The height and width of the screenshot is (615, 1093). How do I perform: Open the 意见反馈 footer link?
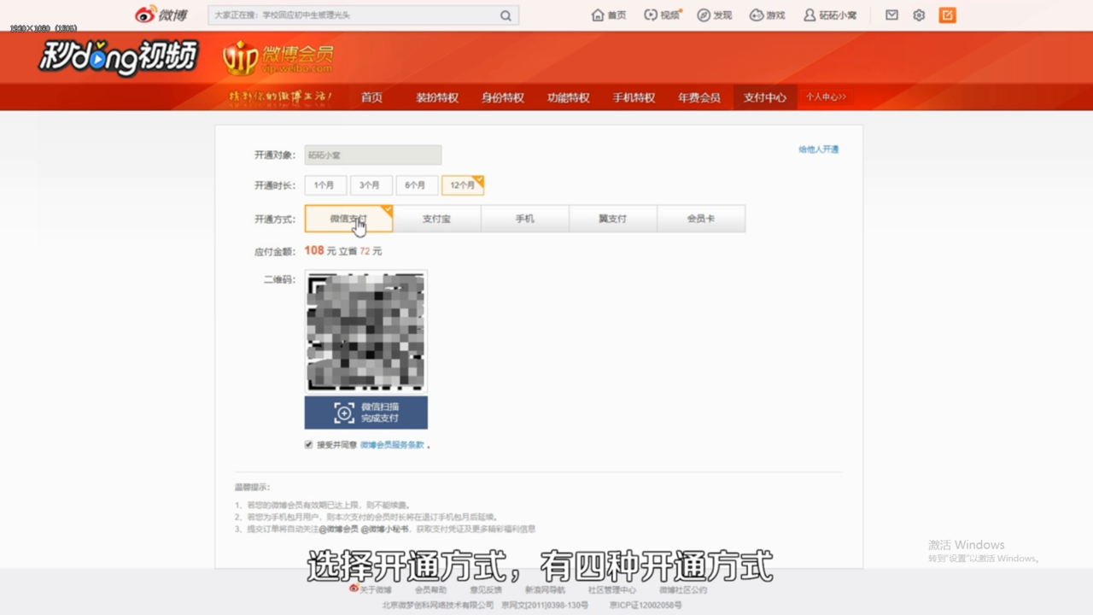coord(485,589)
